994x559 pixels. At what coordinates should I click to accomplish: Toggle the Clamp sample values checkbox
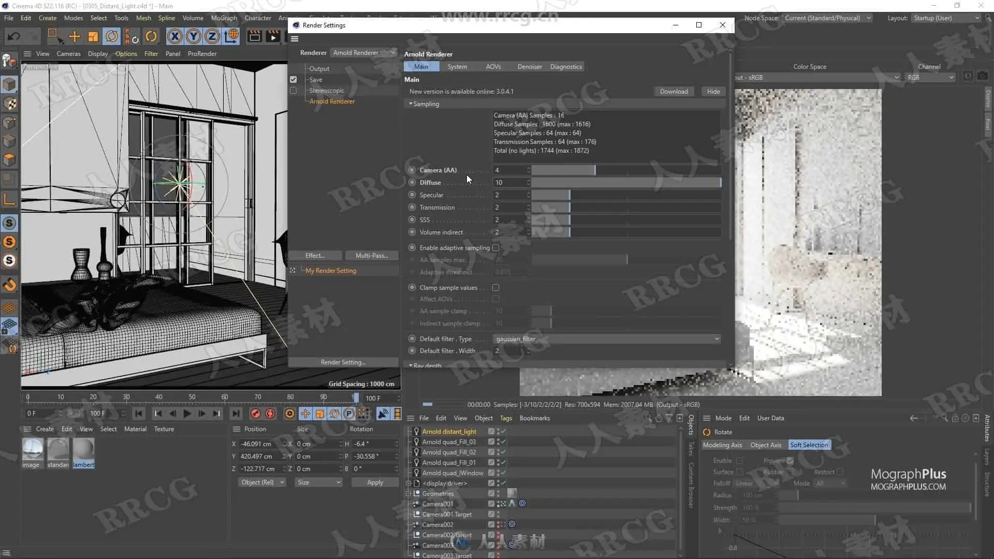pyautogui.click(x=495, y=288)
